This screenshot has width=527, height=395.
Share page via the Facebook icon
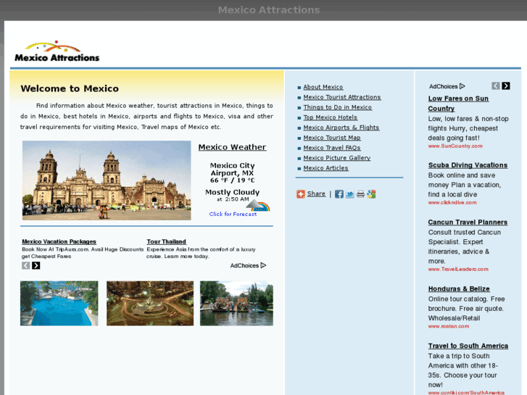[x=339, y=194]
